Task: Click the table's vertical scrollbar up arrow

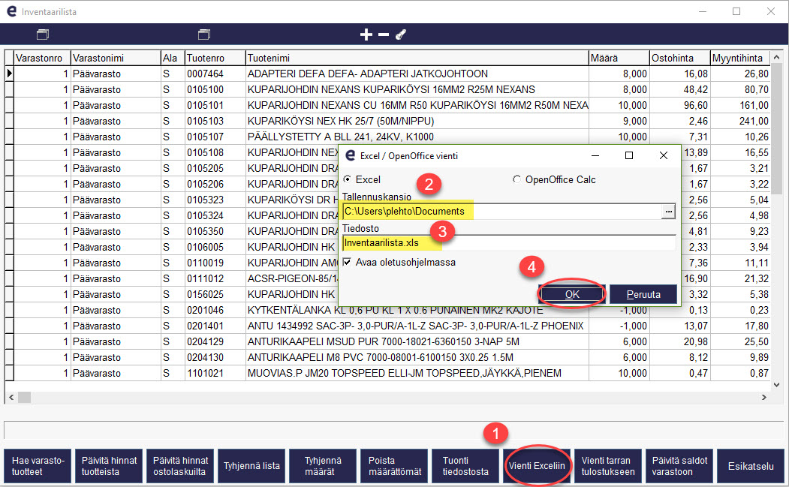Action: coord(776,57)
